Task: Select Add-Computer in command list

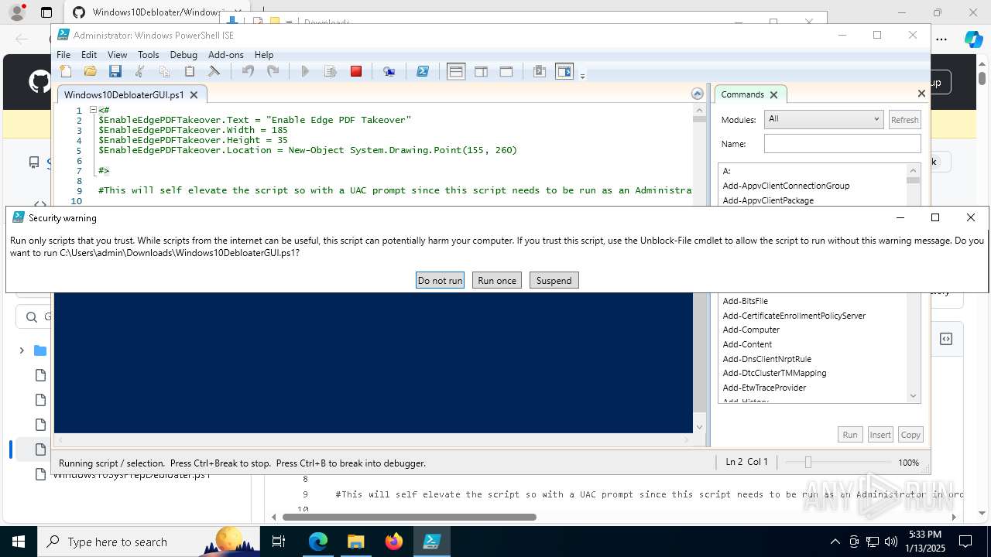Action: pos(751,330)
